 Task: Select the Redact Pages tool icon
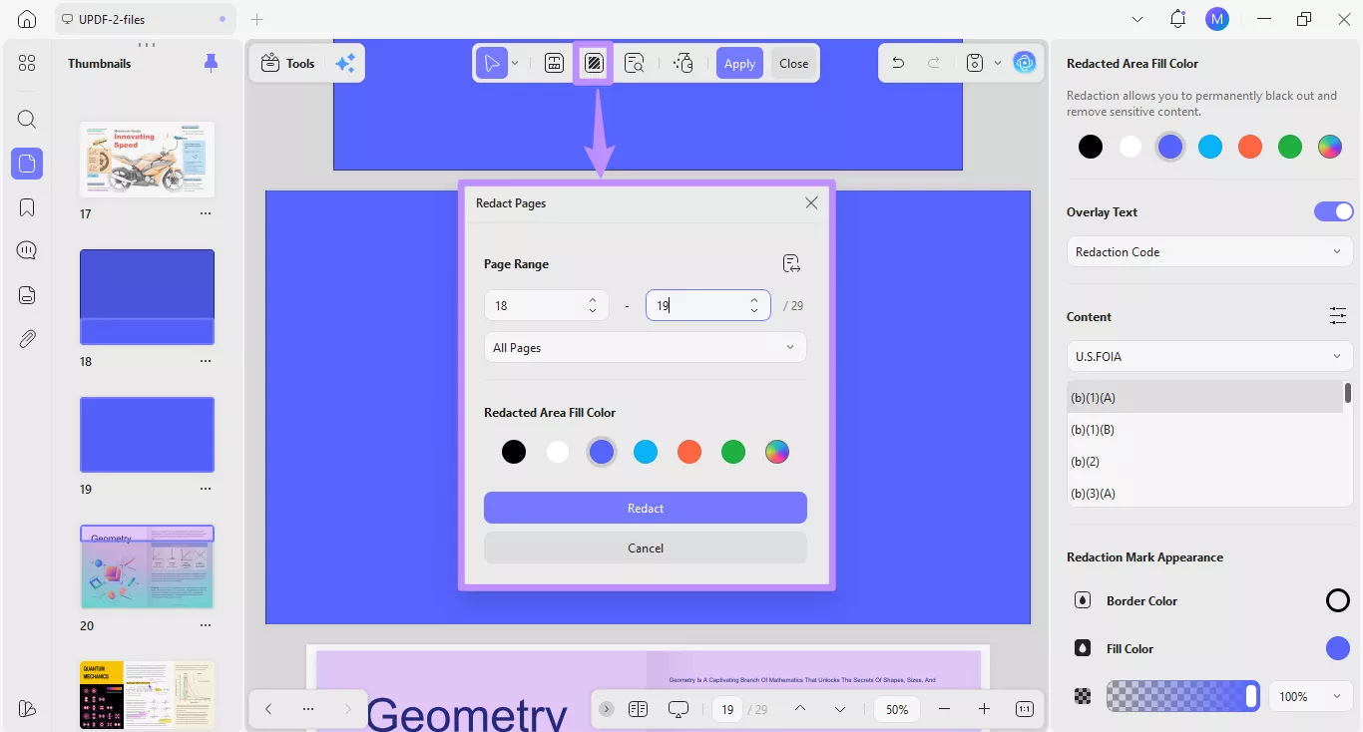point(594,63)
